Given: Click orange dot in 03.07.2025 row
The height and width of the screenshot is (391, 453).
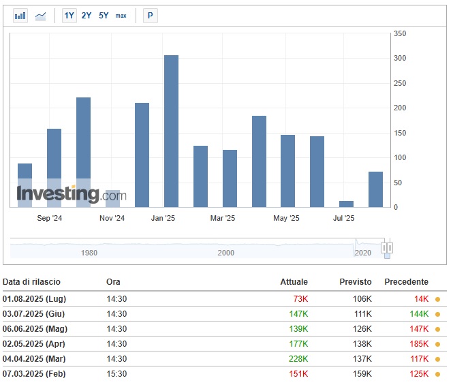Looking at the screenshot, I should 437,314.
